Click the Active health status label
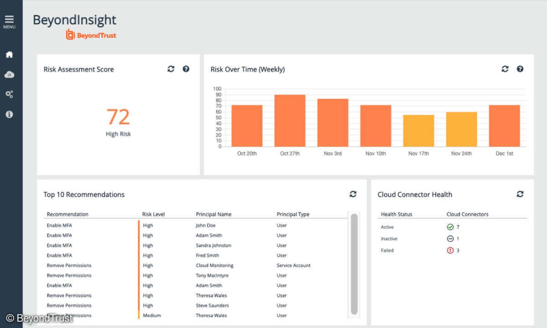The width and height of the screenshot is (547, 328). [387, 227]
